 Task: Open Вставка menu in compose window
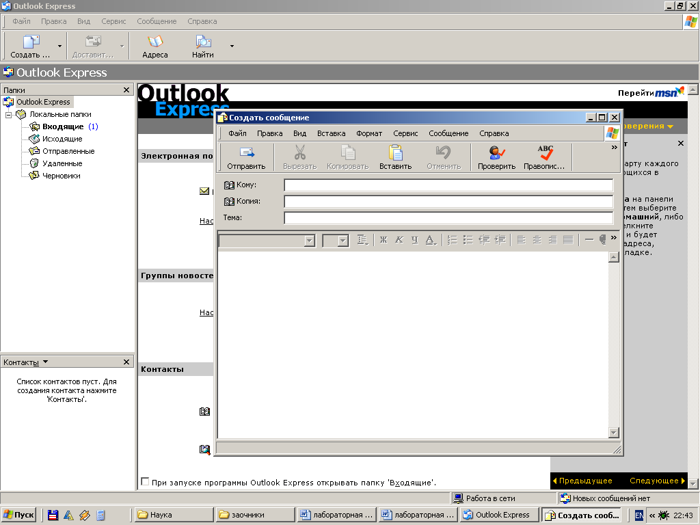coord(332,133)
